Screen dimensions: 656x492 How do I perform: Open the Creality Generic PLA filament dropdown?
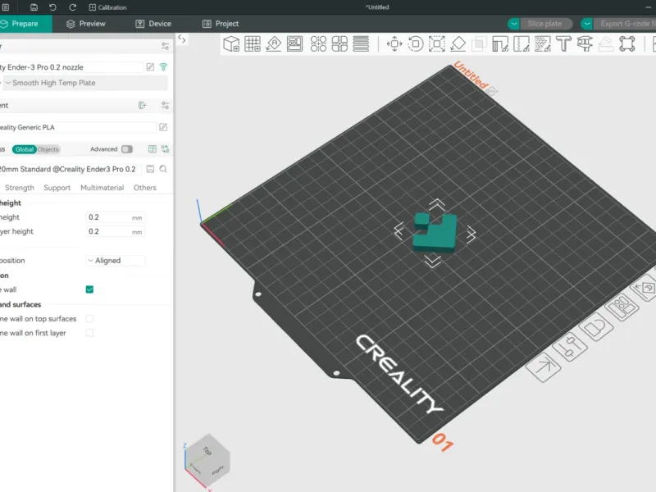tap(78, 127)
